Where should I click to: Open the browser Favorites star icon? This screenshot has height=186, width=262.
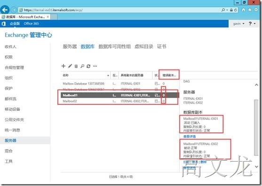point(250,10)
